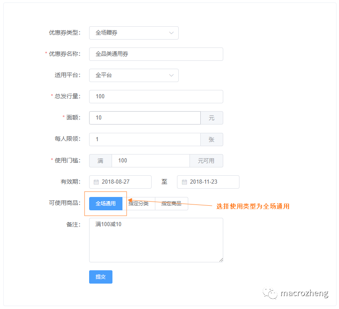
Task: Focus the 总发行量 input with 100
Action: pos(156,97)
